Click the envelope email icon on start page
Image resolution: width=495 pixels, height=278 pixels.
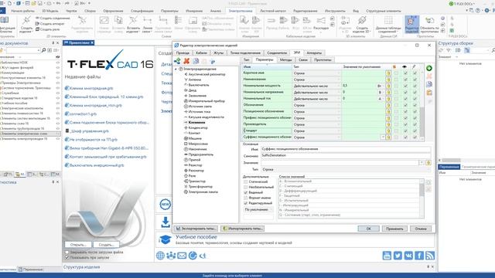[x=182, y=256]
